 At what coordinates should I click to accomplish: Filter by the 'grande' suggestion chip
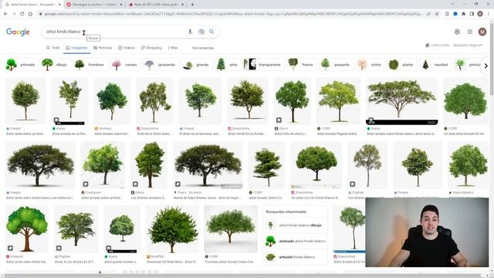196,65
